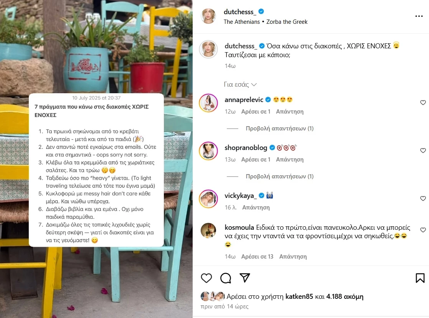Open dutchesss_ profile picture in header

(x=208, y=16)
